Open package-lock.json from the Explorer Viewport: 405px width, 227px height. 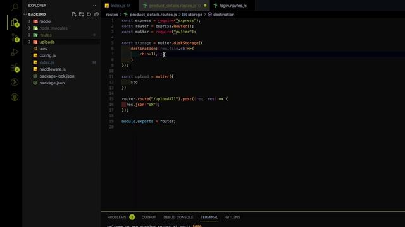click(57, 76)
